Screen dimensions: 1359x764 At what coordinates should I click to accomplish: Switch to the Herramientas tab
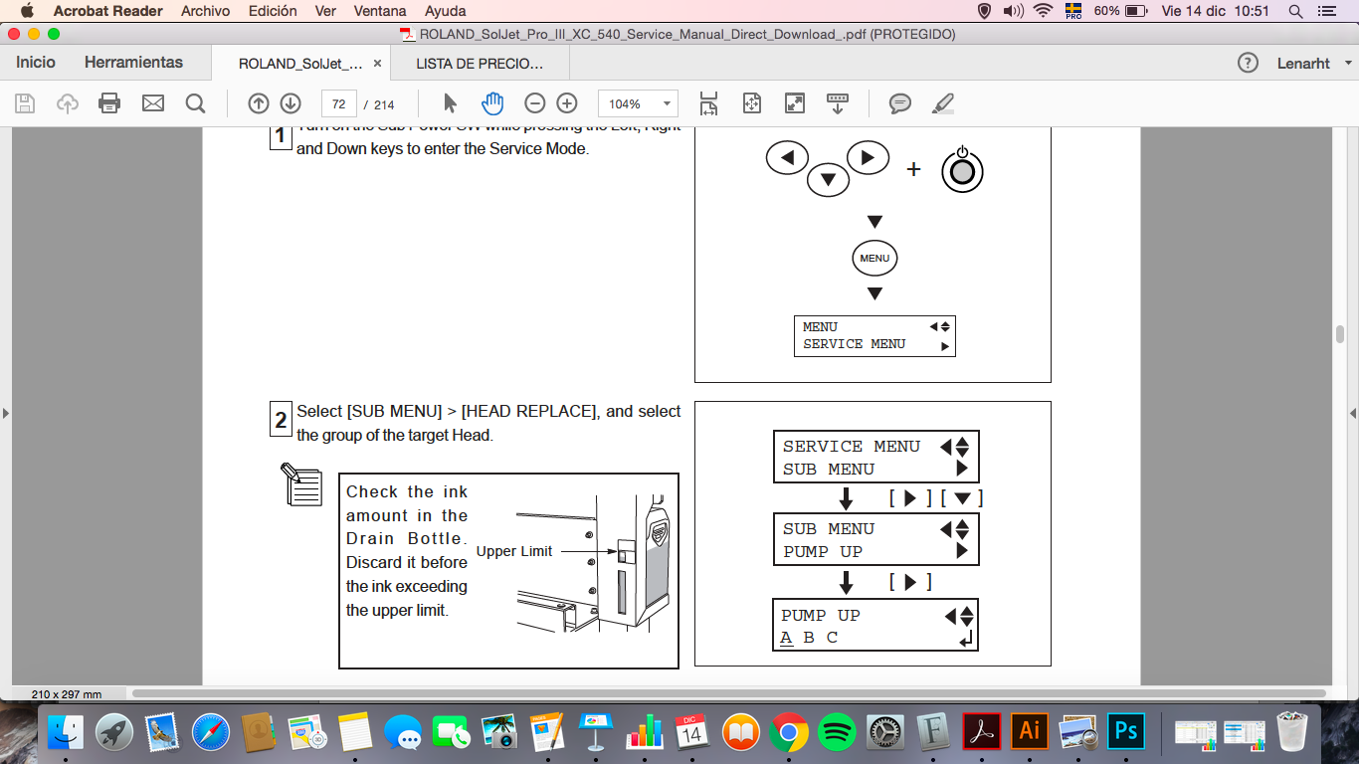click(133, 63)
